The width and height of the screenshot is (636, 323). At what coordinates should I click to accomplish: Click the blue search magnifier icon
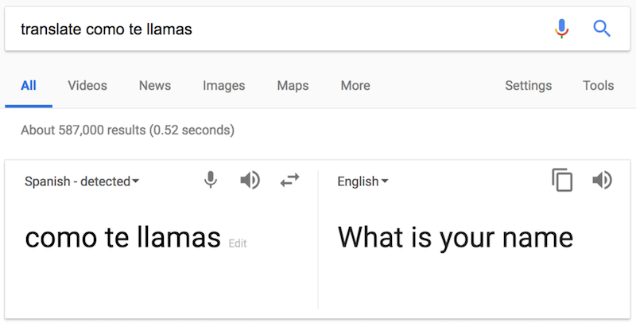(x=602, y=29)
